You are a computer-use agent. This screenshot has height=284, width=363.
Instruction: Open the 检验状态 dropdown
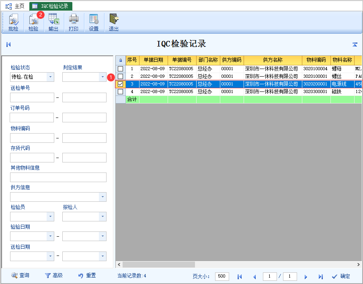pos(50,77)
